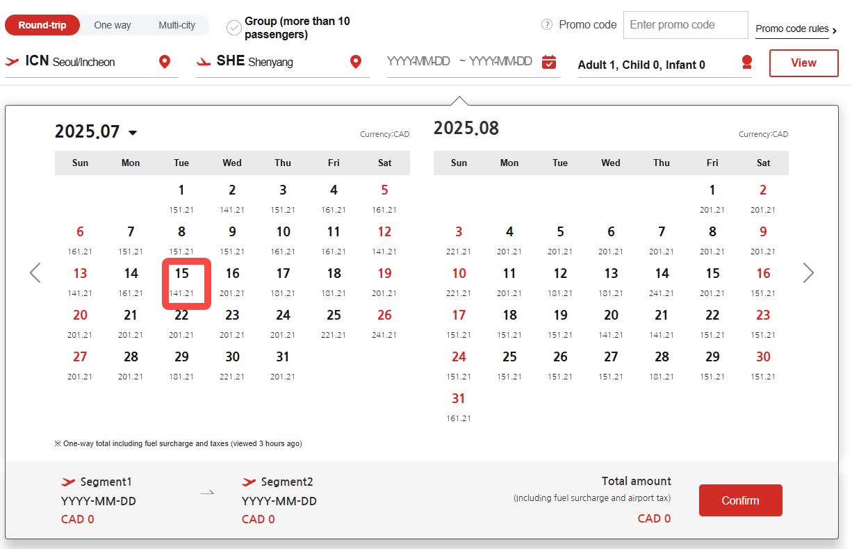Click the Promo code help question icon
The image size is (852, 549).
coord(547,25)
